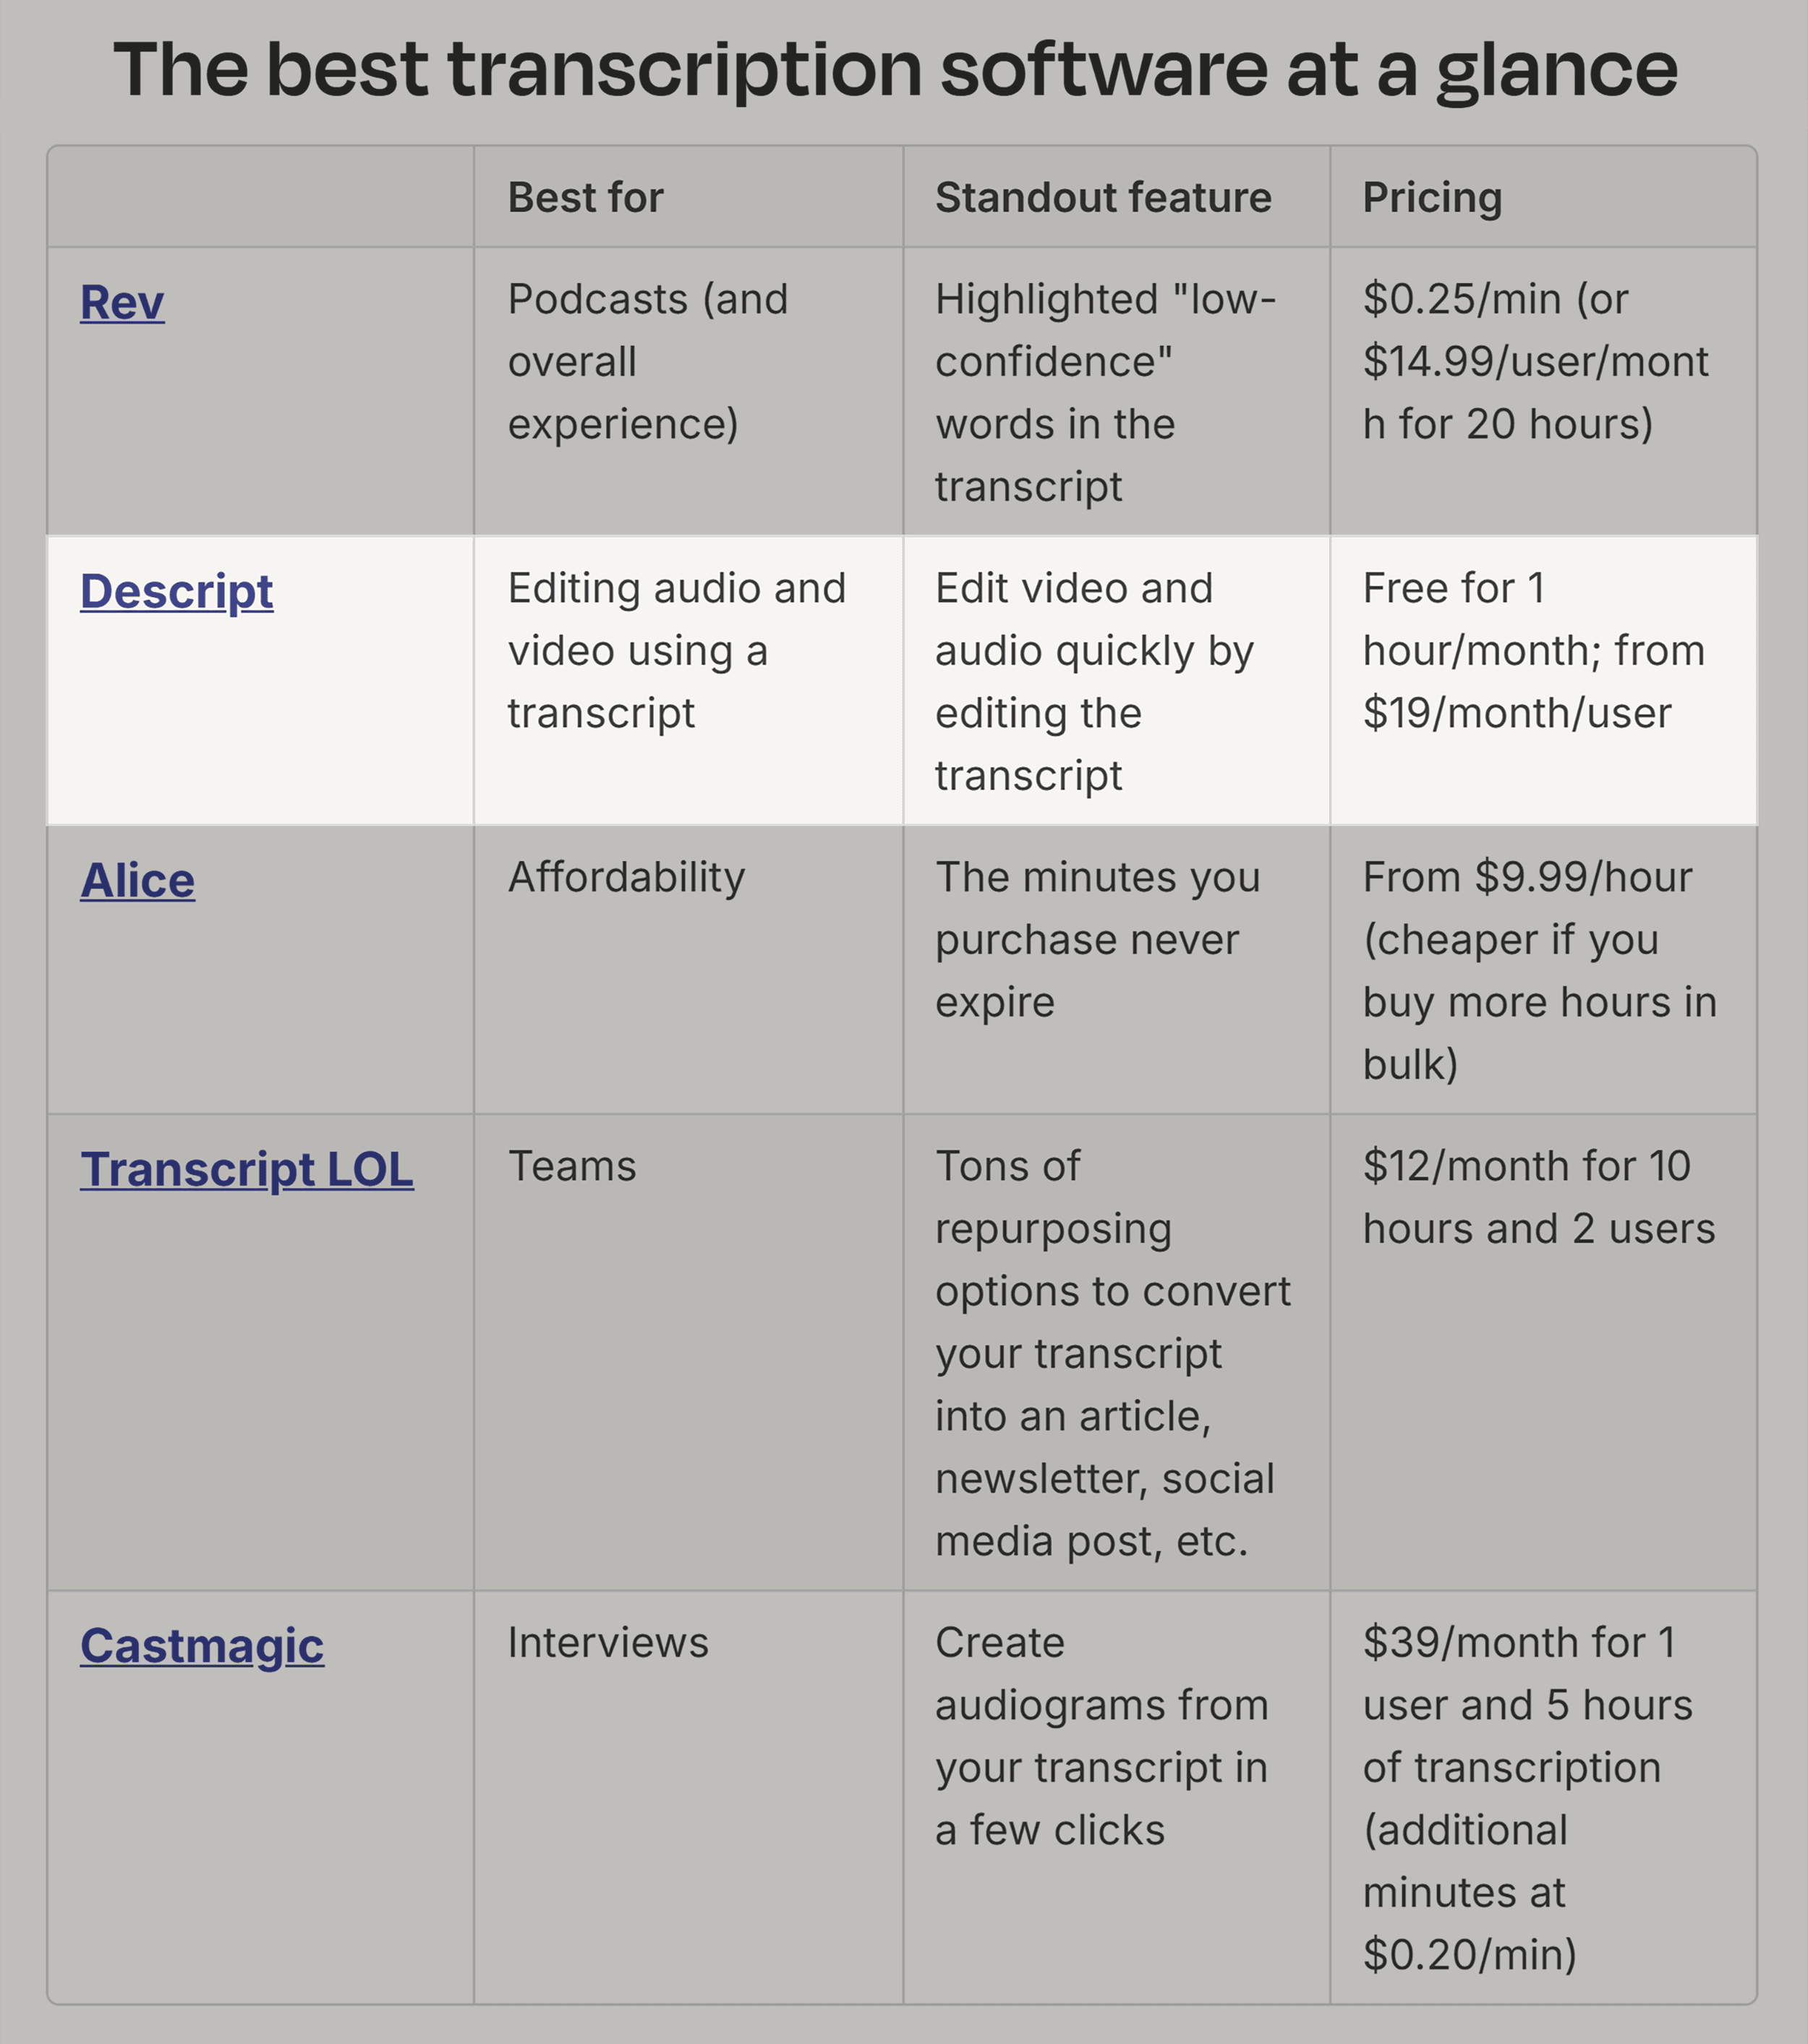The height and width of the screenshot is (2044, 1808).
Task: Click Alice's "From $9.99/hour" pricing cell
Action: (x=1538, y=970)
